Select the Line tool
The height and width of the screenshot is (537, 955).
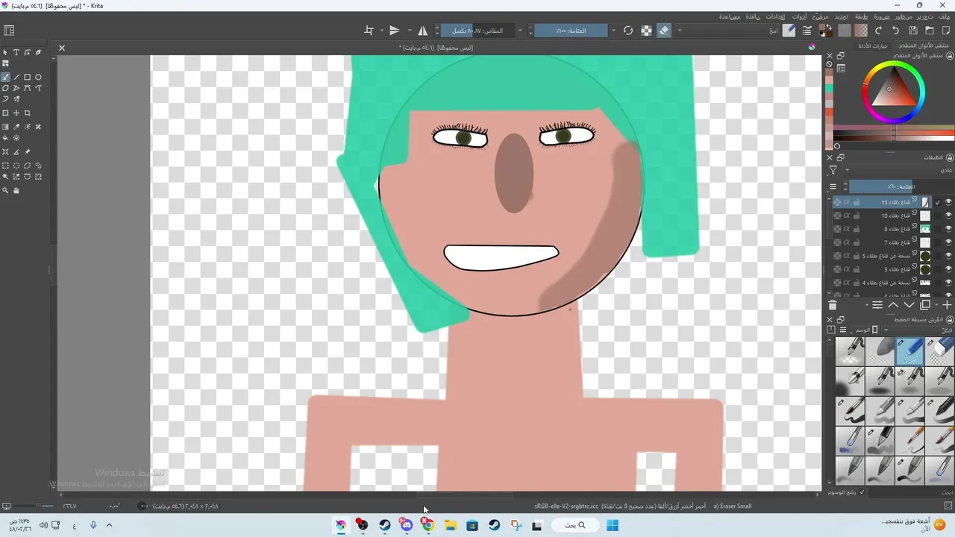(16, 77)
